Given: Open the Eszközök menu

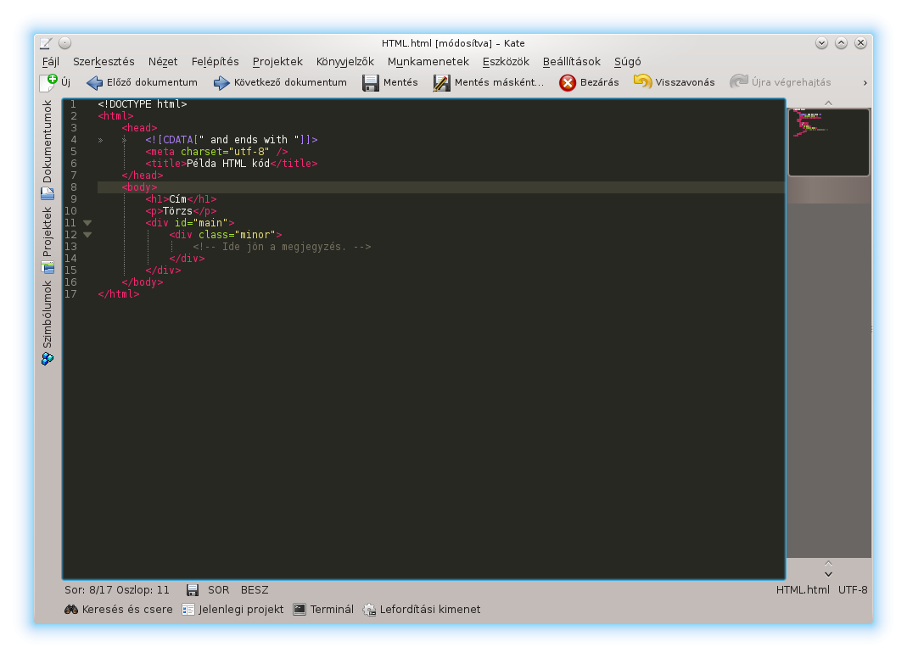Looking at the screenshot, I should (x=506, y=61).
